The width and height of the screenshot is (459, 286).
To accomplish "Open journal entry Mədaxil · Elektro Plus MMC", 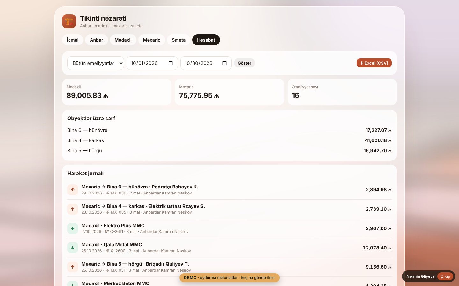I will [x=229, y=228].
